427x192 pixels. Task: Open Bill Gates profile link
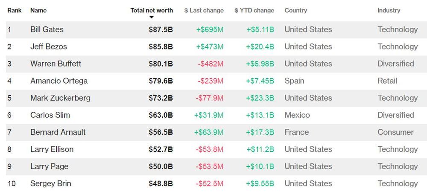coord(47,29)
